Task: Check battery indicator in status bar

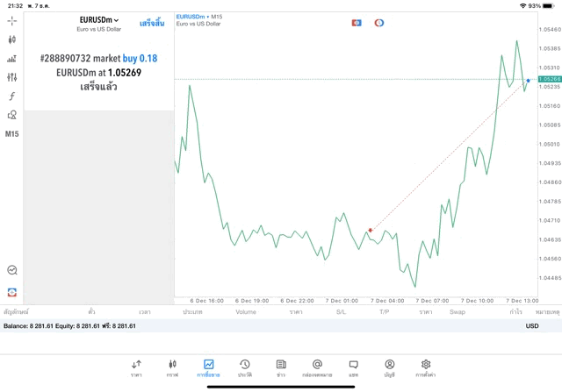Action: (x=548, y=6)
